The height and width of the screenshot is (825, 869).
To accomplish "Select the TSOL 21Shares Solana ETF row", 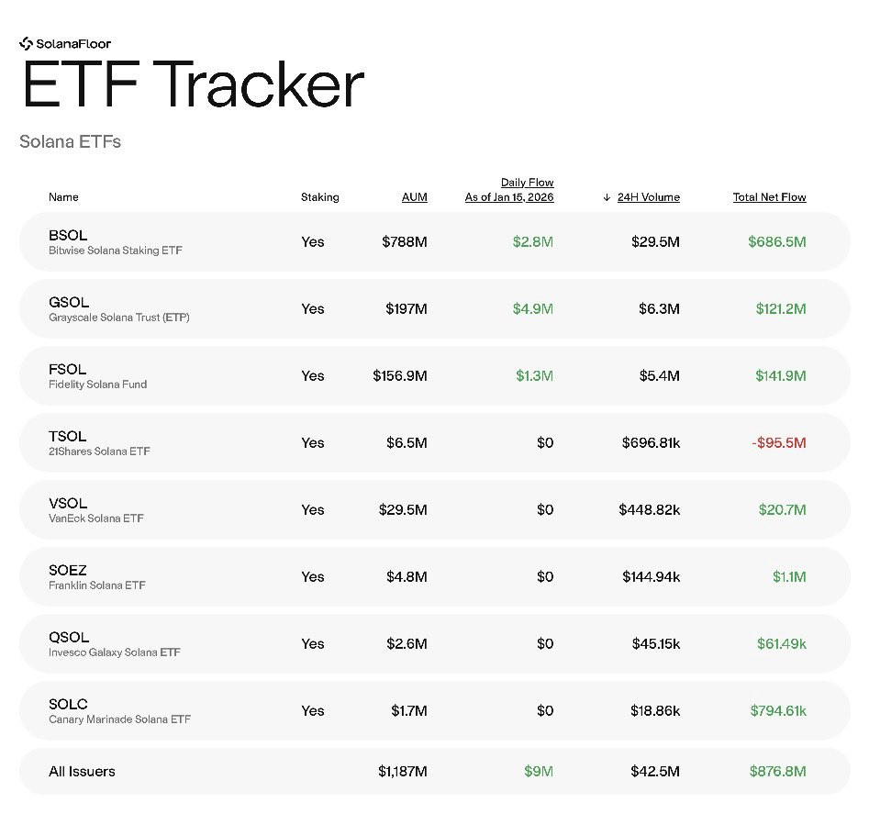I will pos(435,442).
